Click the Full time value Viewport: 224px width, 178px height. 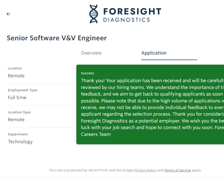17,98
